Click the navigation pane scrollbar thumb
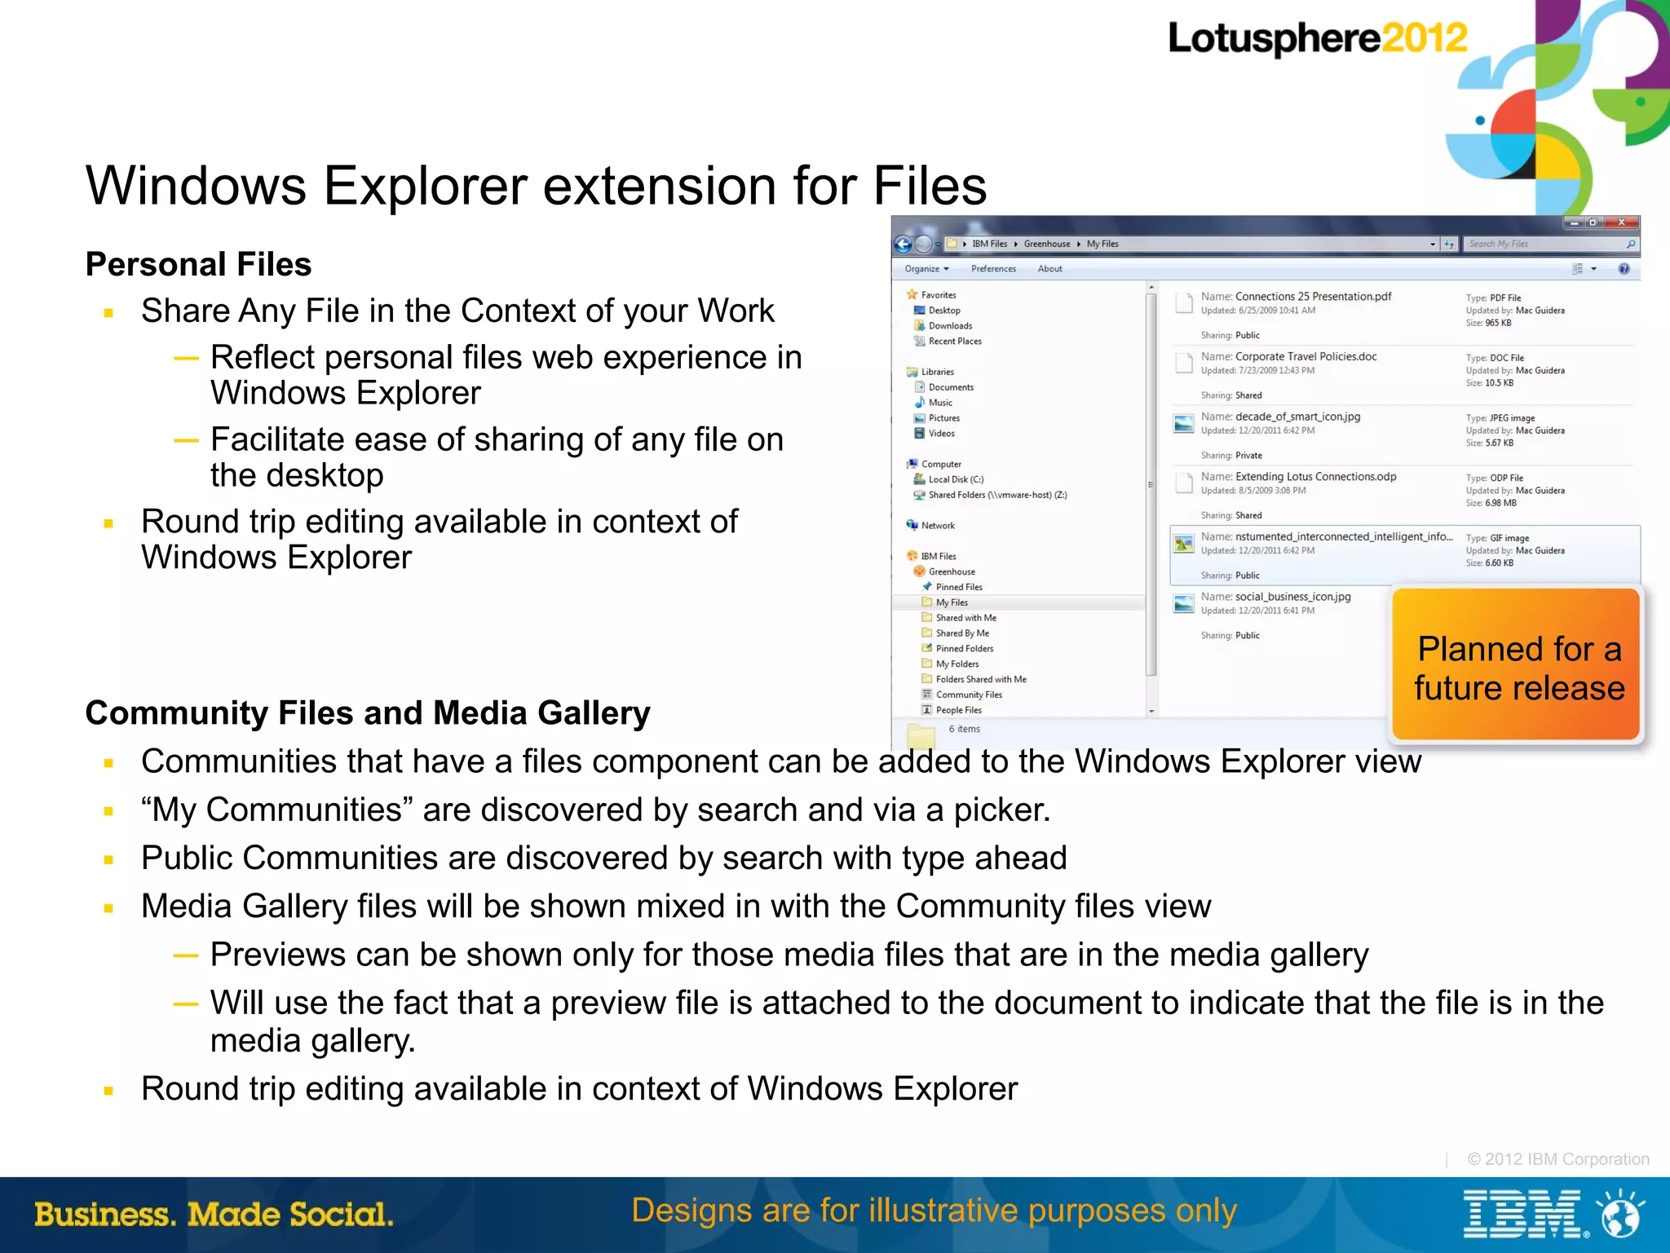This screenshot has width=1670, height=1253. [x=1151, y=484]
